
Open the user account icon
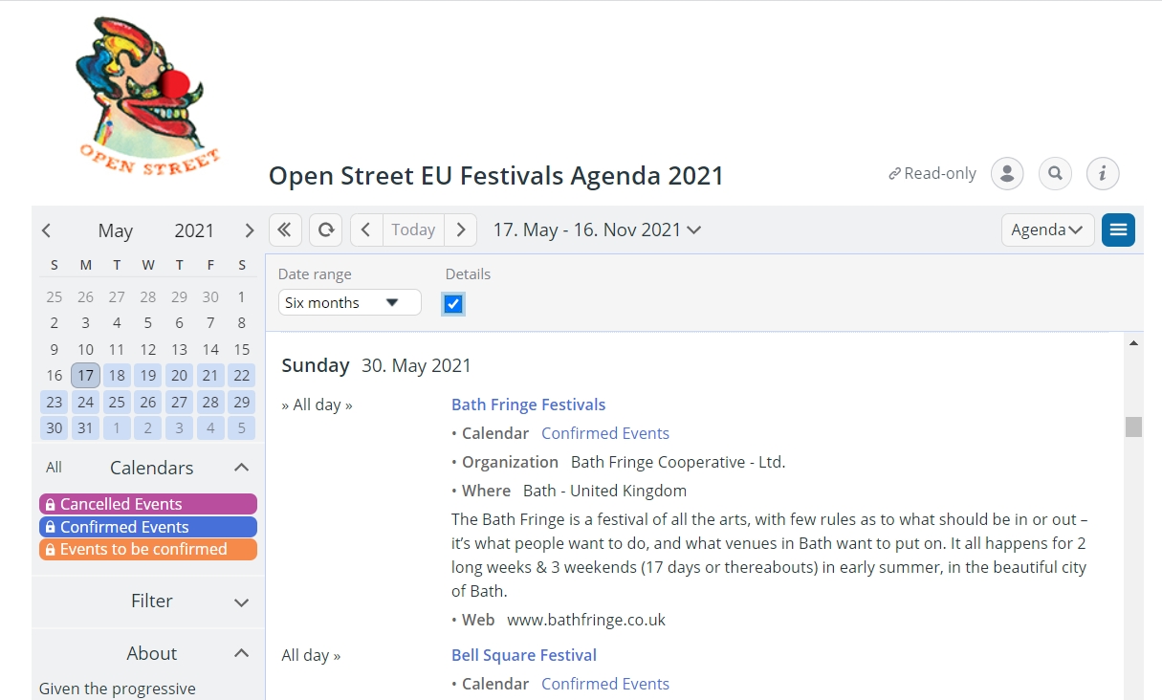(1007, 173)
